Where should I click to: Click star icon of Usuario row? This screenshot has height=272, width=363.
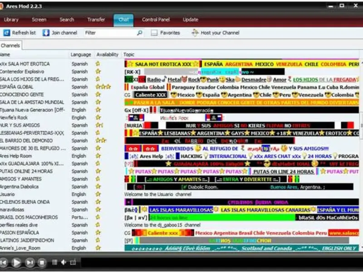[x=98, y=194]
